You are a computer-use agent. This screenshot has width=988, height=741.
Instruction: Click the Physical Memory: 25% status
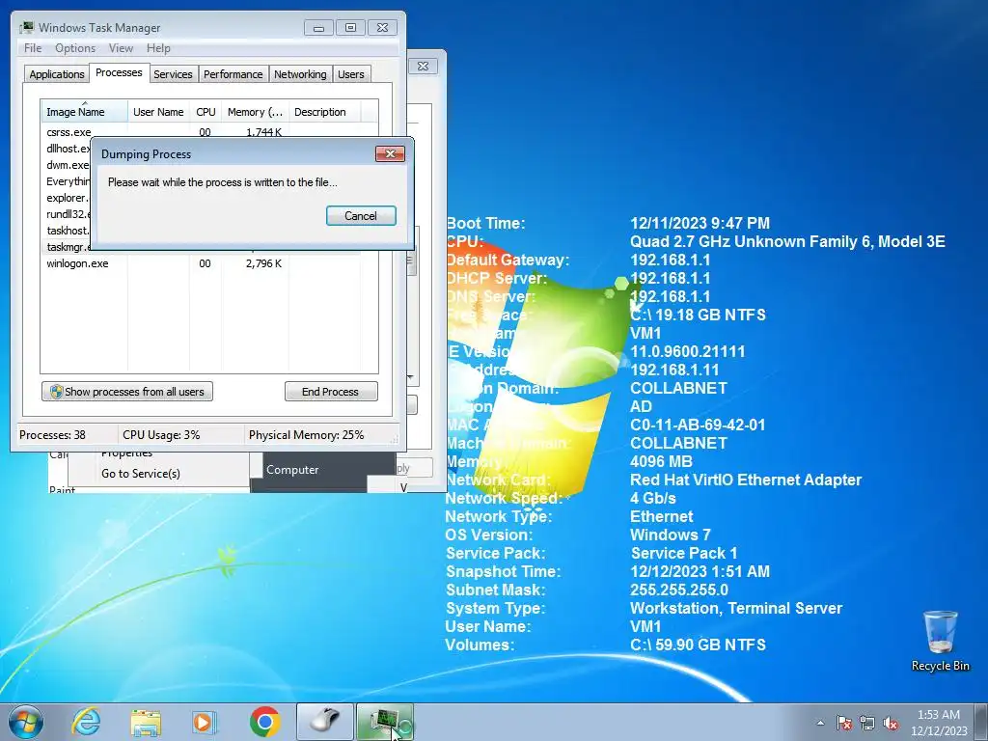(x=306, y=435)
